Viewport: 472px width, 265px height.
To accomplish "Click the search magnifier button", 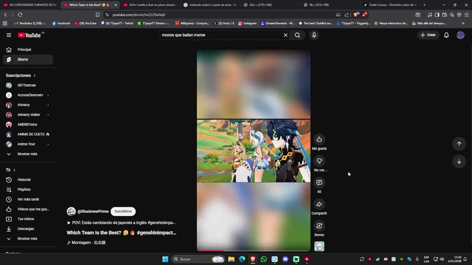I will [298, 35].
